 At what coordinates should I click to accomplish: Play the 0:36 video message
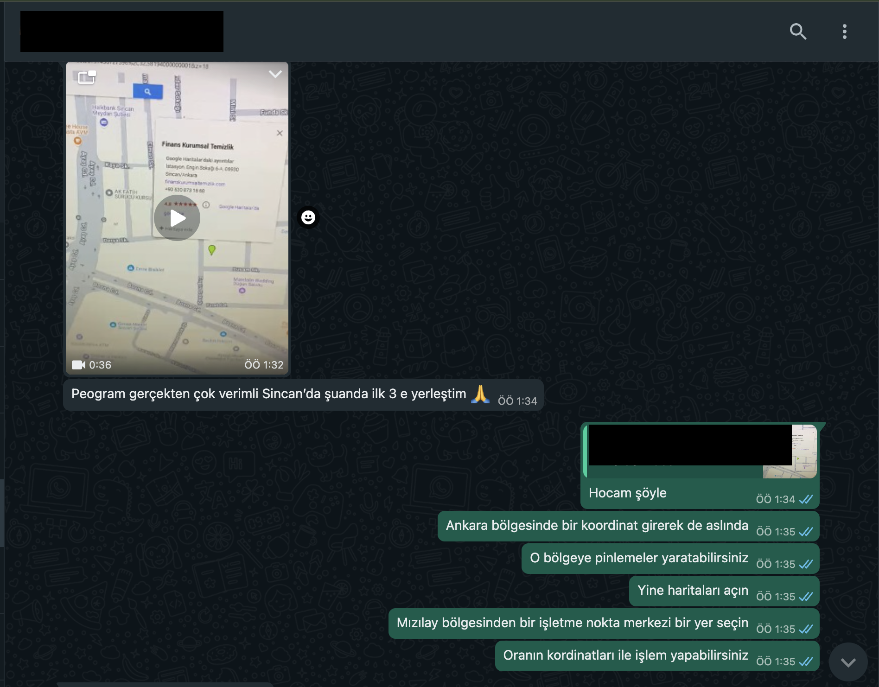click(x=177, y=218)
